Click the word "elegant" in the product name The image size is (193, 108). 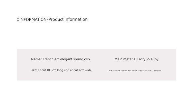[x=66, y=60]
